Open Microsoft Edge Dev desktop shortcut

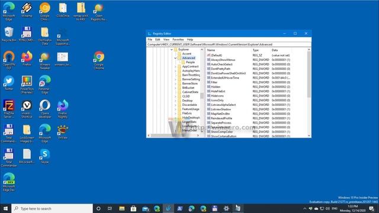9,182
